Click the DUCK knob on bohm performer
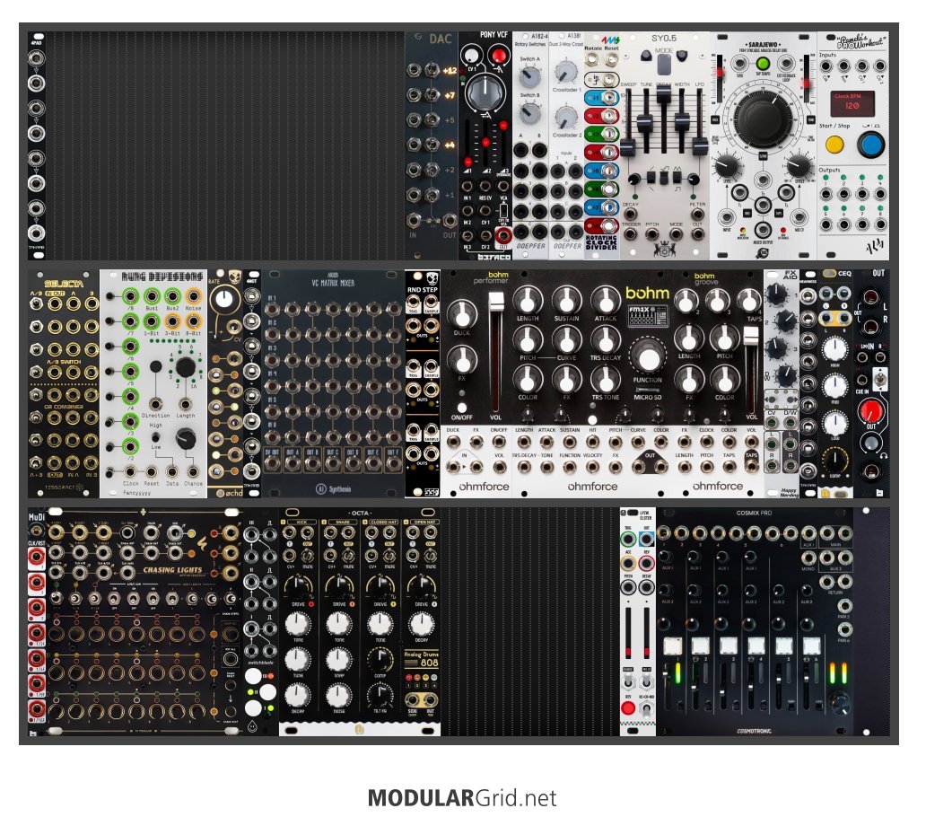 462,314
